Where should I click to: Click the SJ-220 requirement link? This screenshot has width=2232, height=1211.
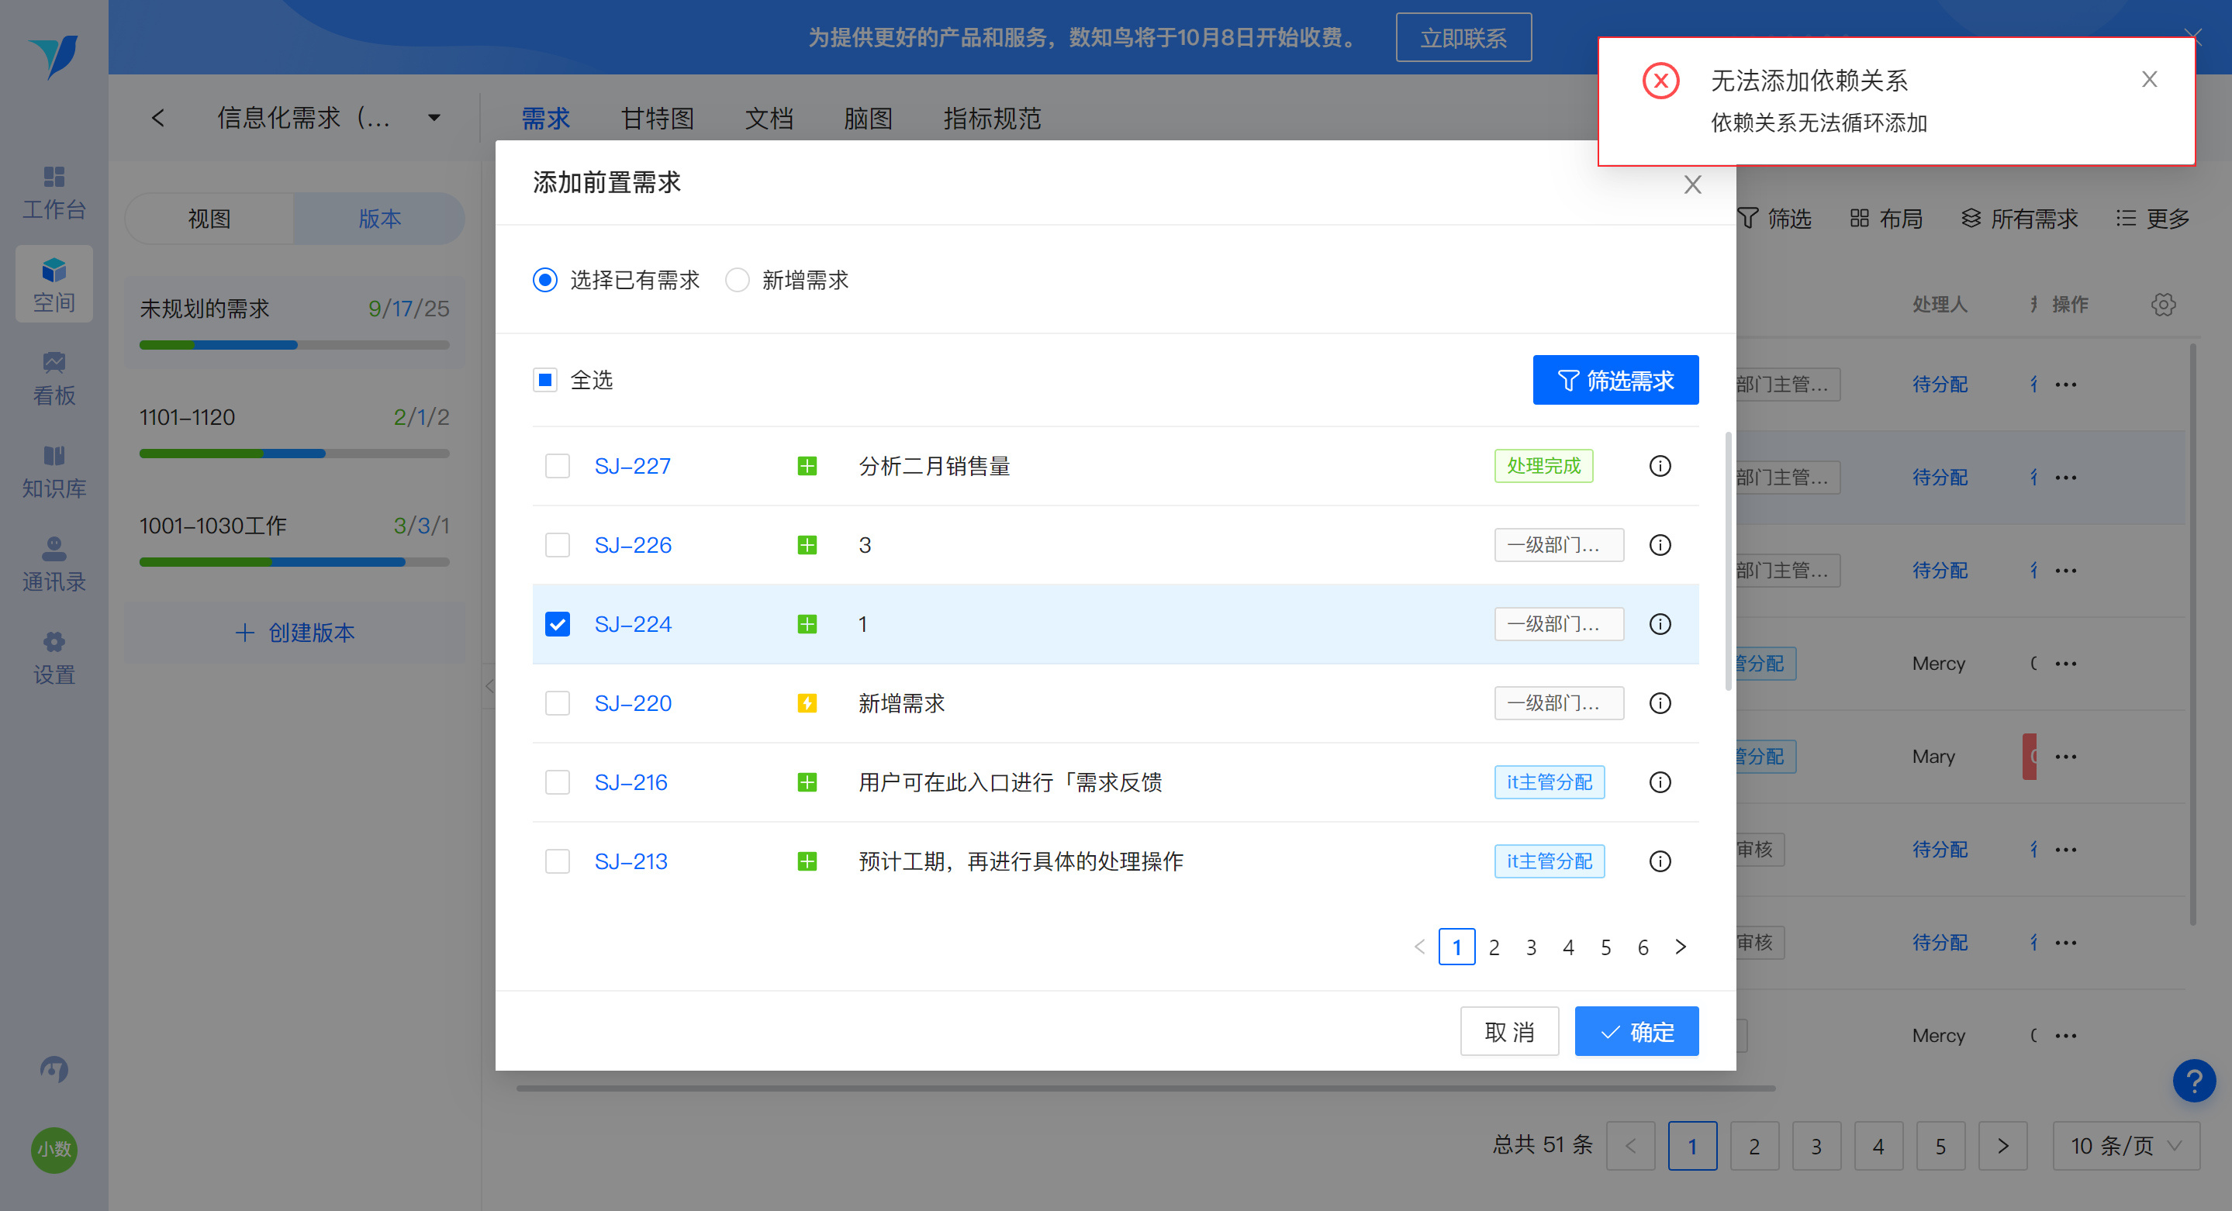tap(633, 703)
